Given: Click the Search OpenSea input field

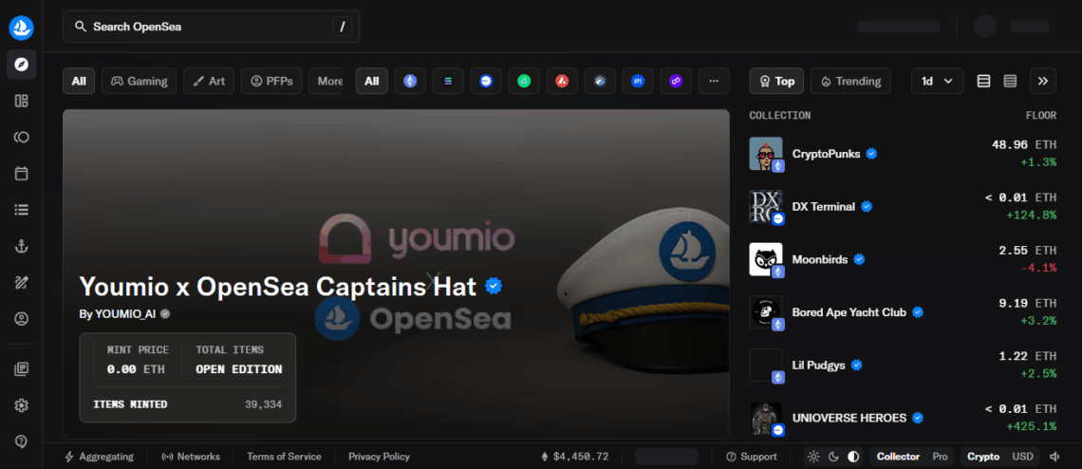Looking at the screenshot, I should [x=211, y=27].
